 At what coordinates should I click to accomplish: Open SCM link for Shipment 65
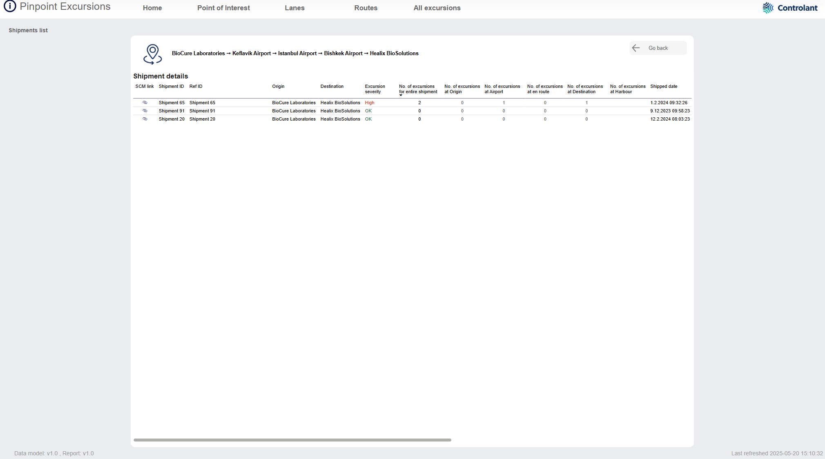click(145, 103)
